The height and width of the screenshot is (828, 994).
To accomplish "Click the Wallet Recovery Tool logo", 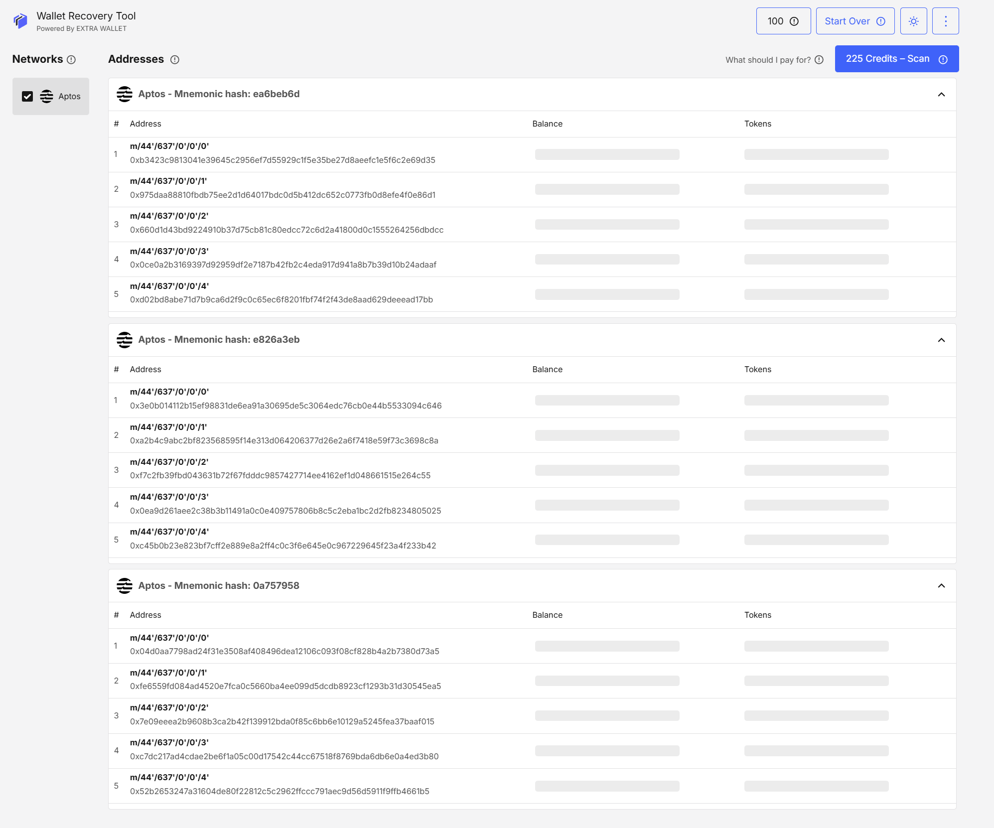I will [x=20, y=21].
